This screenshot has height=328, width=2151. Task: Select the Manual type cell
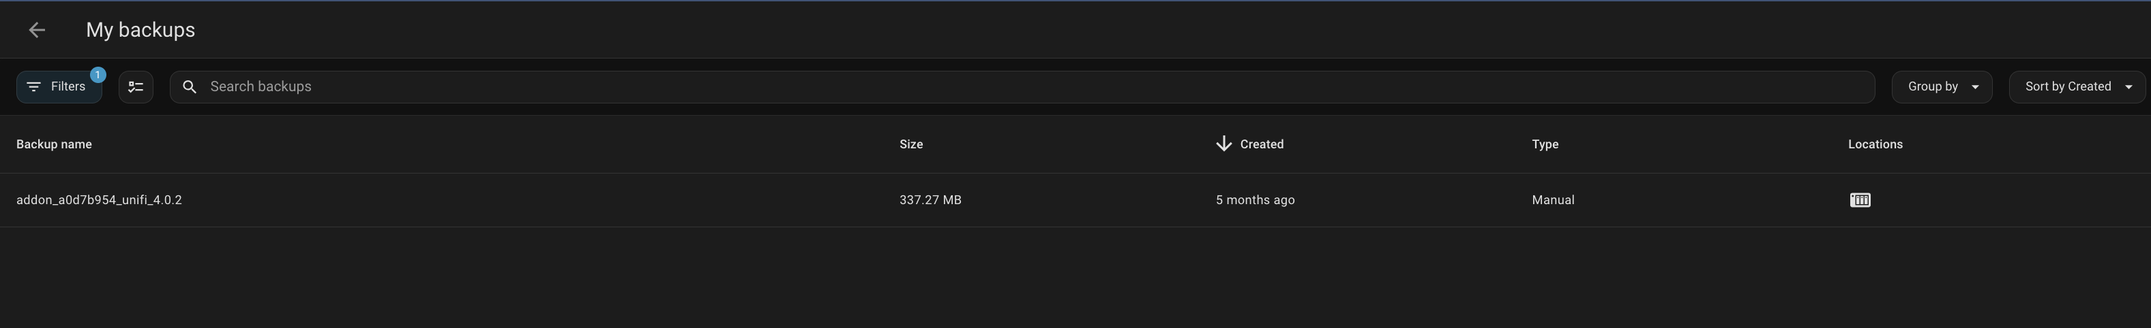pos(1553,200)
